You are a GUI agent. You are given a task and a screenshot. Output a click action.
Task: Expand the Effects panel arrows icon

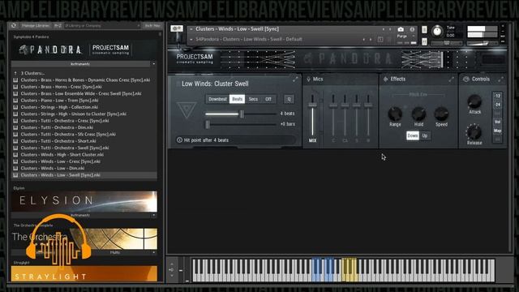(x=451, y=79)
